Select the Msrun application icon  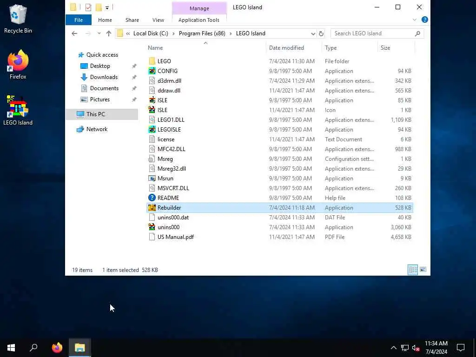pyautogui.click(x=152, y=178)
